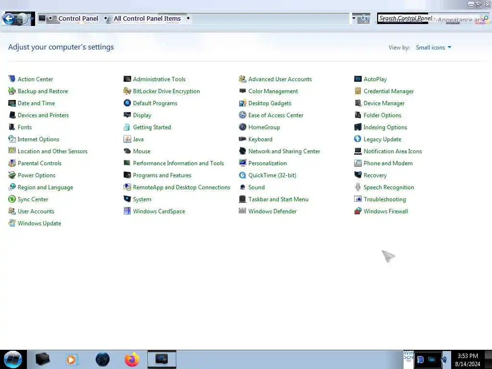This screenshot has width=492, height=369.
Task: Open RemoteApp and Desktop Connections link
Action: click(x=181, y=187)
